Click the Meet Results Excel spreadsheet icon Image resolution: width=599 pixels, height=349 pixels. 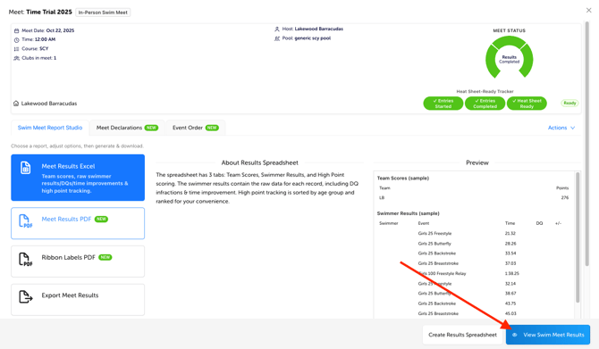coord(25,168)
